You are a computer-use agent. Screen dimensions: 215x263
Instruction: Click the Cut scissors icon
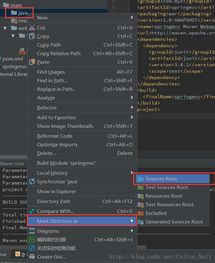[32, 27]
